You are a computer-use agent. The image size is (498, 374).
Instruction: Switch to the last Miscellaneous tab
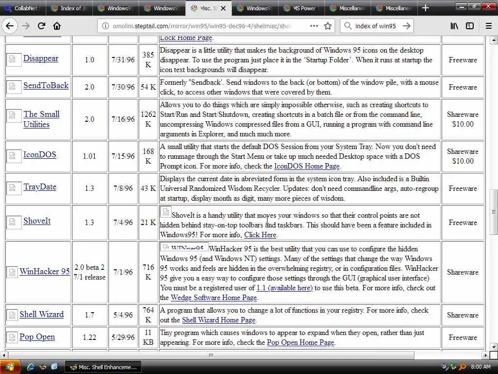click(394, 8)
